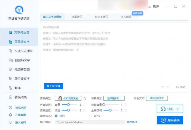The image size is (191, 130).
Task: Reset 主播语调 with its circle icon
Action: [x=126, y=110]
